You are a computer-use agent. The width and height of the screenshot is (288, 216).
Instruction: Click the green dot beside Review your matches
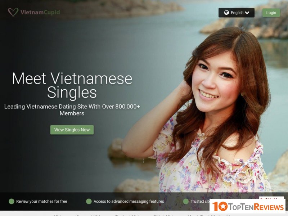pos(12,201)
